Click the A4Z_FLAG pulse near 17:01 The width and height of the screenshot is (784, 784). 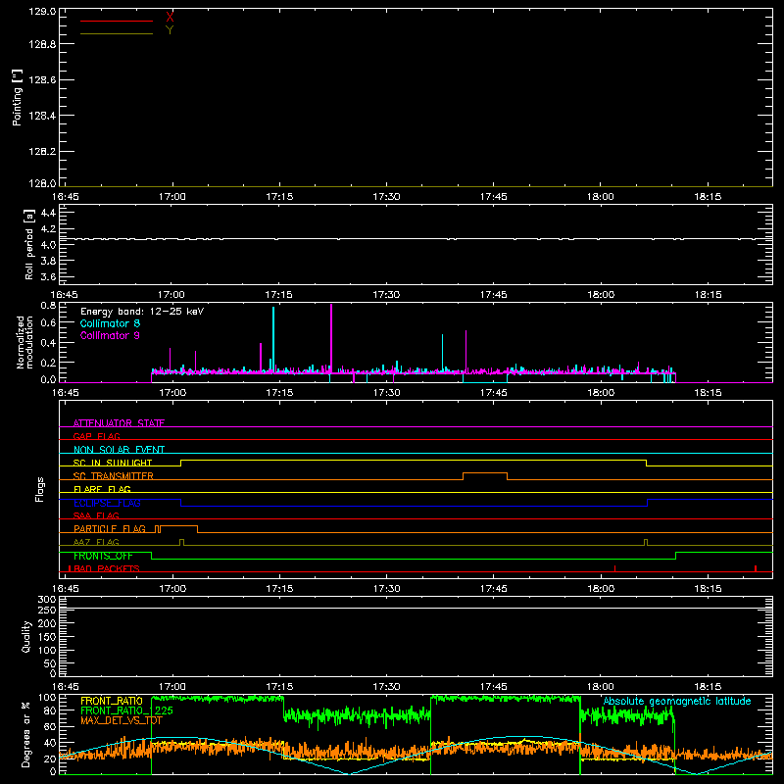181,542
